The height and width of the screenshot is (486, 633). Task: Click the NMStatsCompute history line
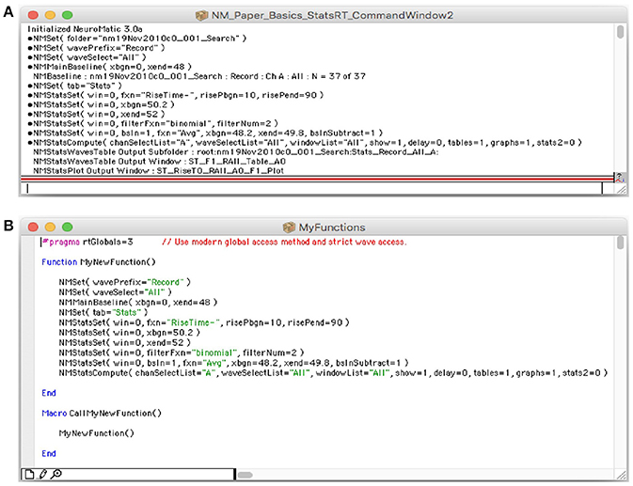(x=305, y=142)
